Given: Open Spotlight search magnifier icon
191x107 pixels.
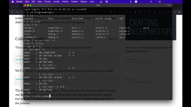Looking at the screenshot, I should point(151,2).
